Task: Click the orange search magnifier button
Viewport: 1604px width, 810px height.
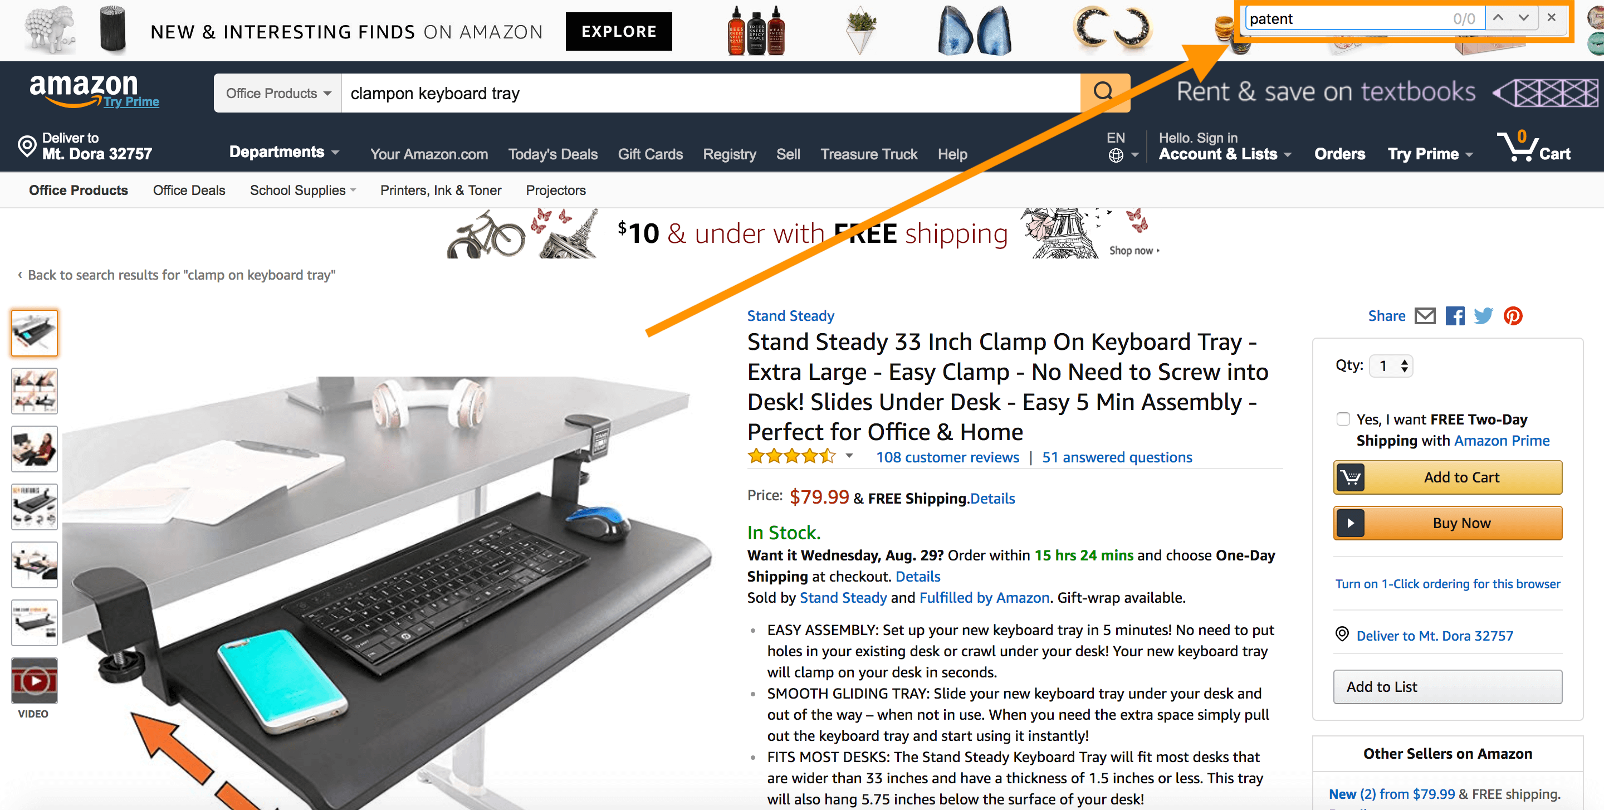Action: coord(1104,93)
